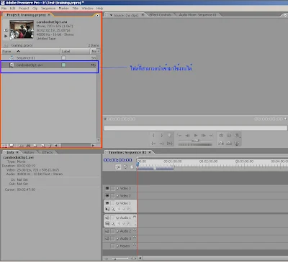Viewport: 288px width, 262px height.
Task: Mute Audio 3 track speaker toggle
Action: pyautogui.click(x=107, y=238)
